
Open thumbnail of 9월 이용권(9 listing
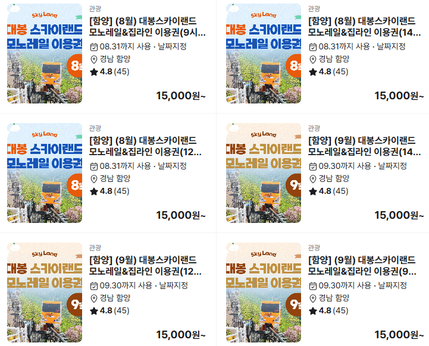coord(264,292)
